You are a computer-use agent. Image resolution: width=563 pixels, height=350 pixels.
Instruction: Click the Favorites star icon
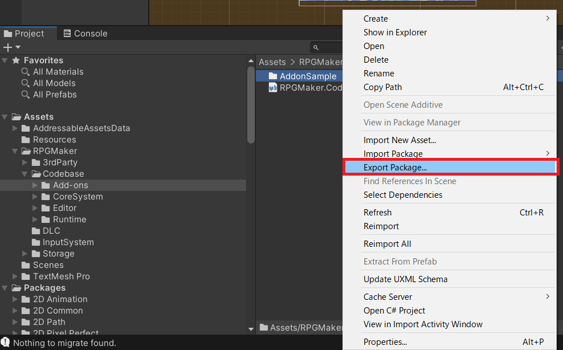16,60
